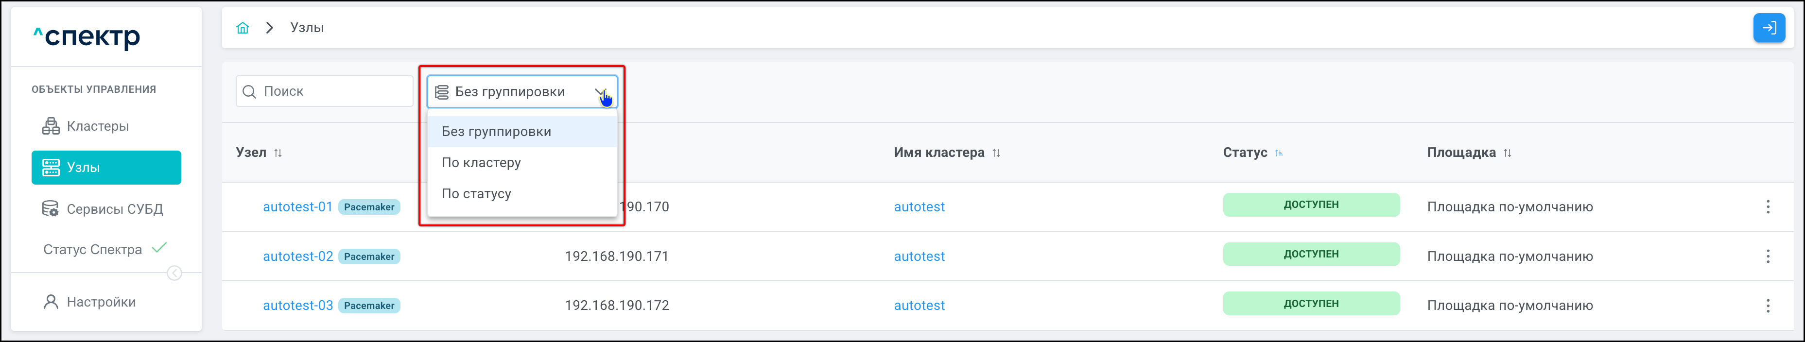The image size is (1805, 342).
Task: Collapse the Без группировки grouping dropdown
Action: coord(600,92)
